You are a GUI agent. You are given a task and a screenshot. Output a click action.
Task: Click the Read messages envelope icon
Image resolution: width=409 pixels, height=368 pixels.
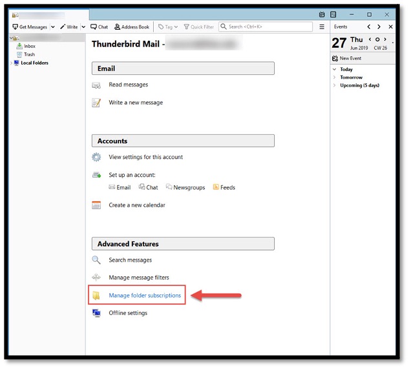96,85
